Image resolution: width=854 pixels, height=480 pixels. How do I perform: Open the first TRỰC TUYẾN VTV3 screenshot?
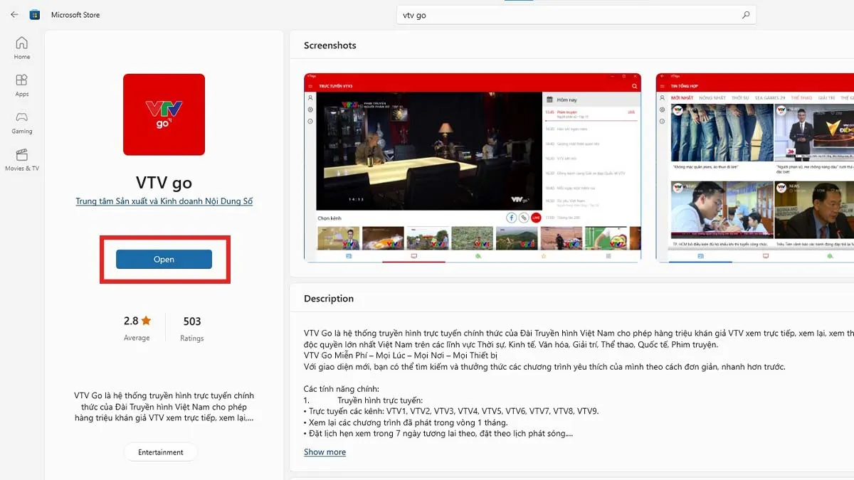point(472,168)
